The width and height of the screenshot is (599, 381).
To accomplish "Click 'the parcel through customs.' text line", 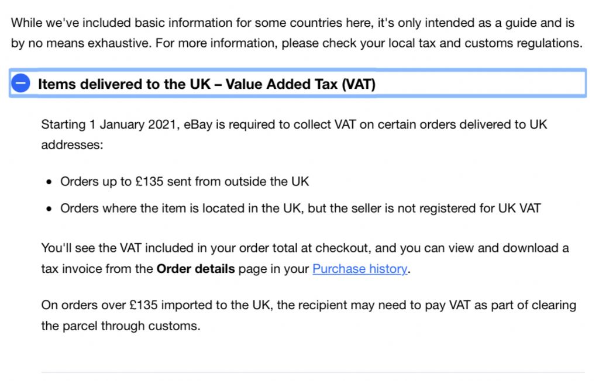I will 121,326.
